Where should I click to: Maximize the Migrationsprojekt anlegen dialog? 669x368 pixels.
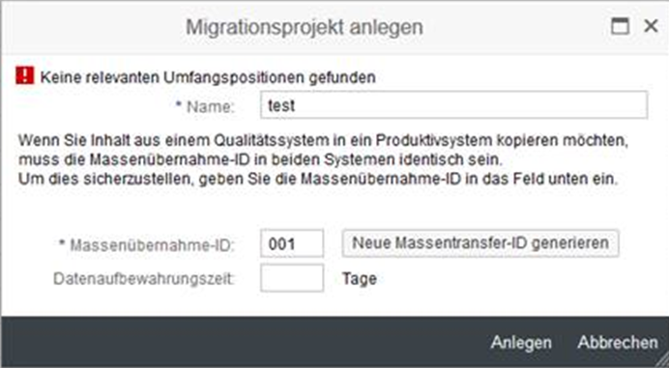coord(620,26)
